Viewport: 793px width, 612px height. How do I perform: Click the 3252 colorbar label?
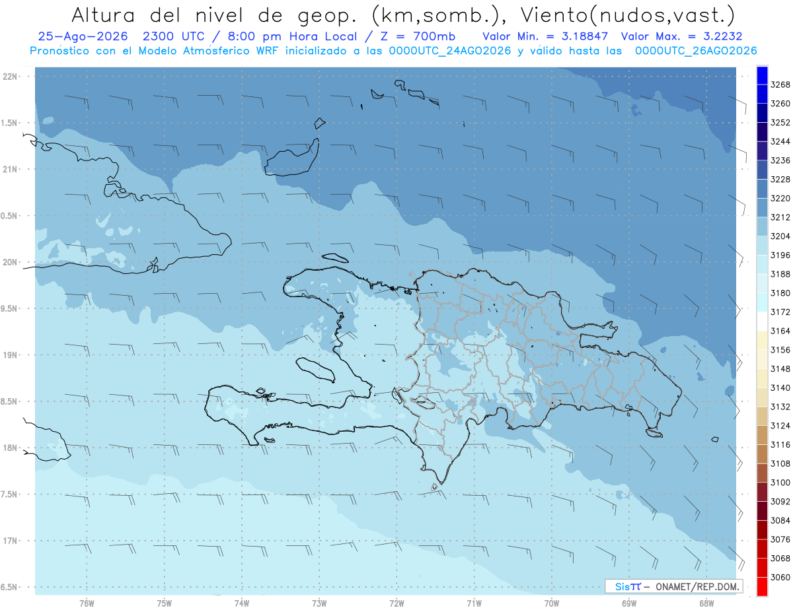(780, 123)
